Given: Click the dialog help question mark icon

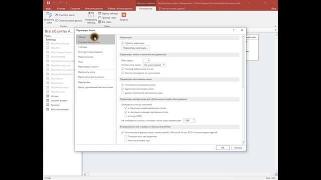Looking at the screenshot, I should click(234, 30).
